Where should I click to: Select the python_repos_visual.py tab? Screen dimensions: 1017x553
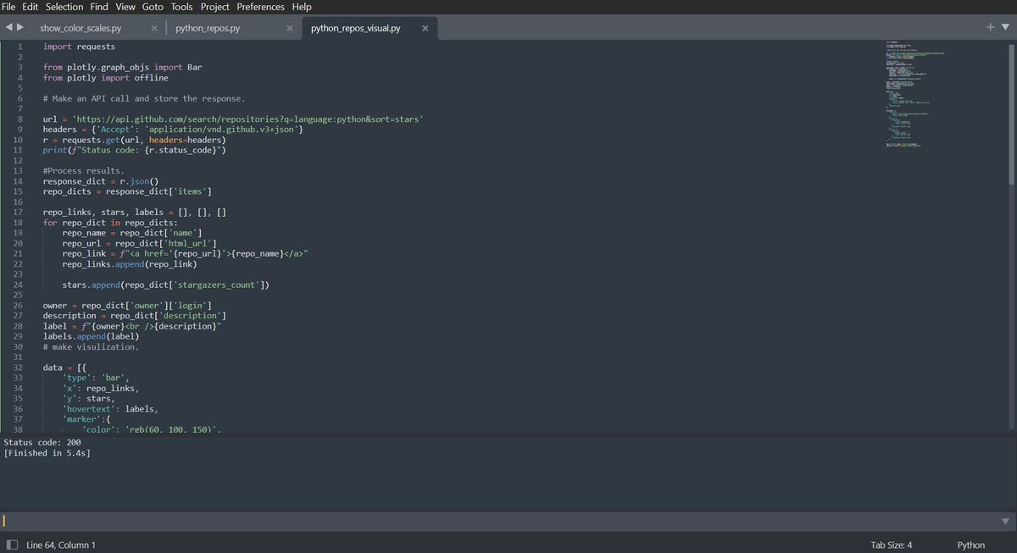(356, 28)
